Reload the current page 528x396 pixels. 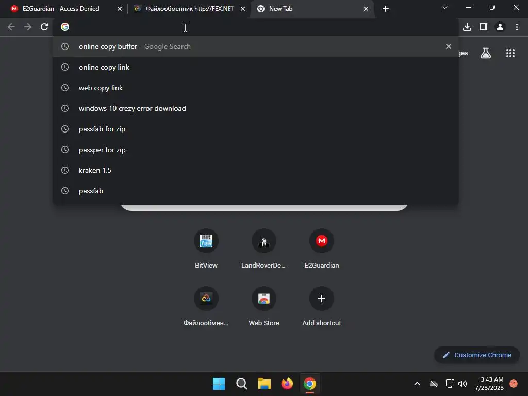tap(44, 27)
